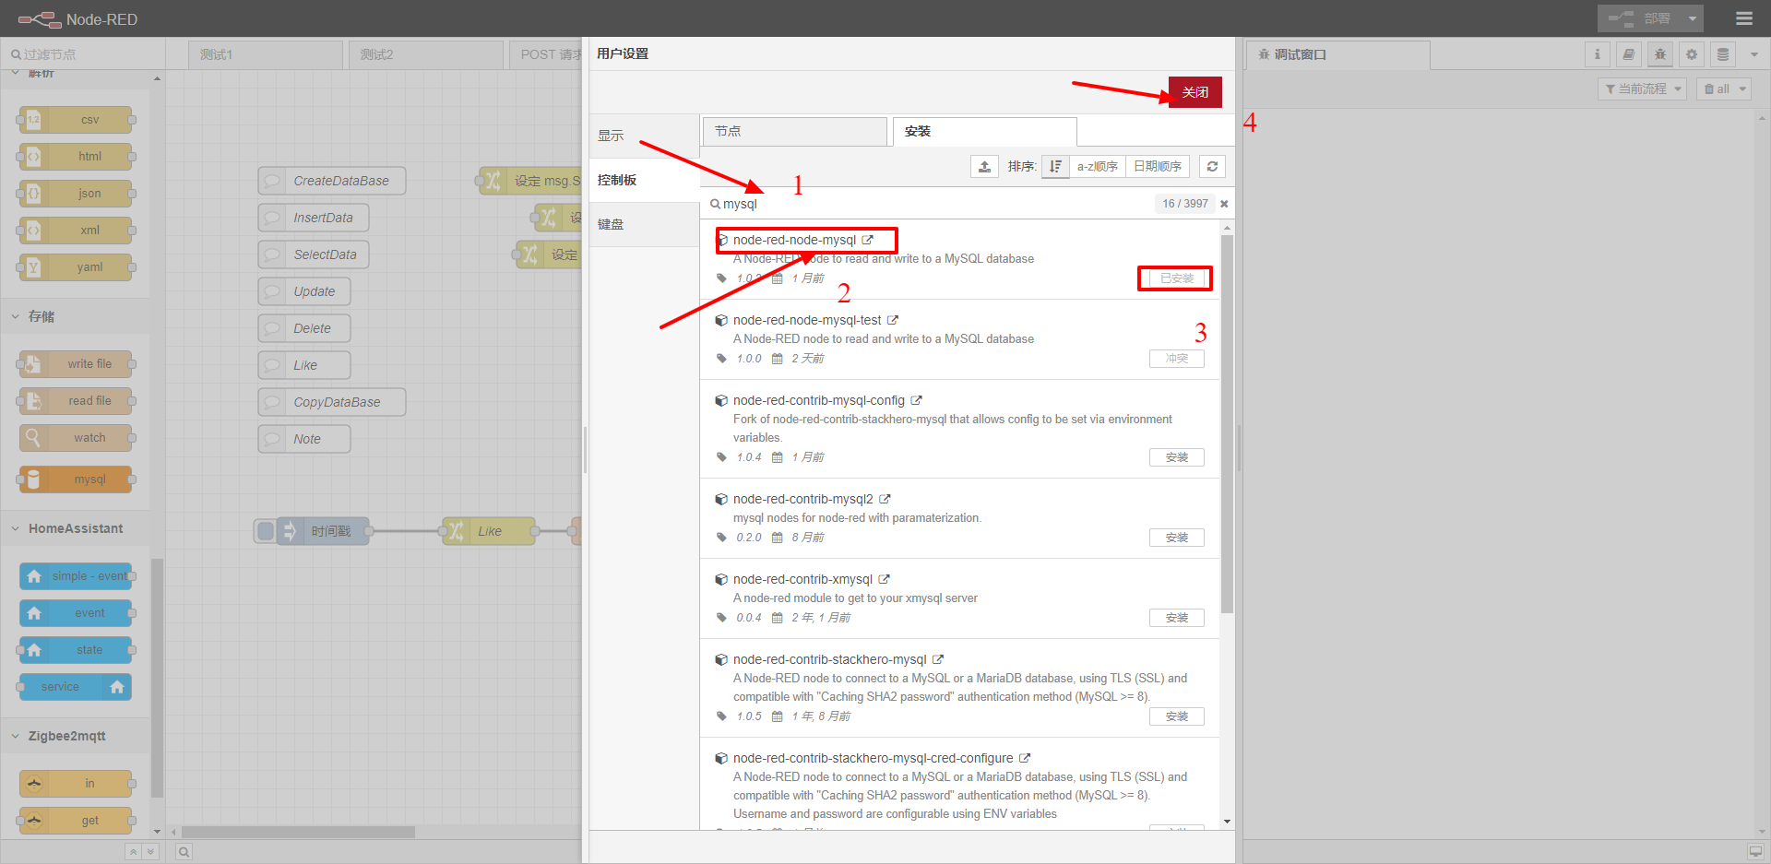Open node-red-contrib-mysql2 external link icon
The image size is (1771, 864).
pyautogui.click(x=885, y=499)
